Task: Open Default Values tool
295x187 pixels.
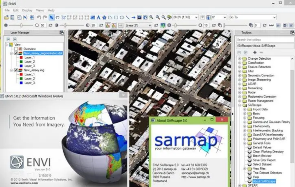Action: tap(262, 148)
